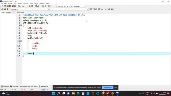
Task: Open Replace with the toolbar icon
Action: click(x=32, y=6)
